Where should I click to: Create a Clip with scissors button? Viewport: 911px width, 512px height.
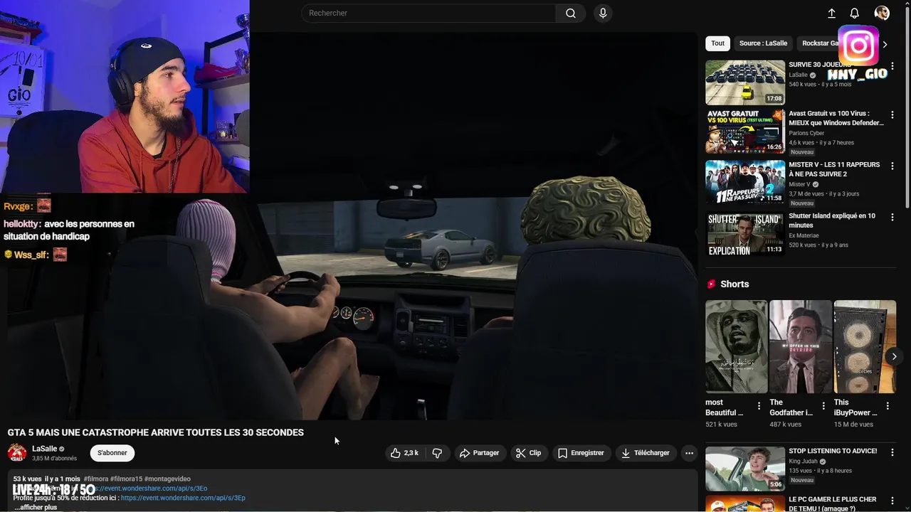pos(529,453)
